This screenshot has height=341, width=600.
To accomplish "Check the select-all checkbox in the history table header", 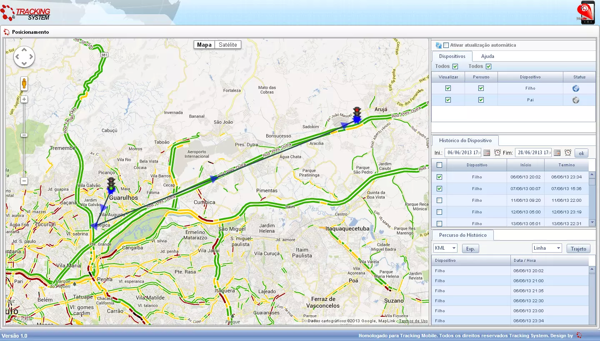I will coord(439,165).
